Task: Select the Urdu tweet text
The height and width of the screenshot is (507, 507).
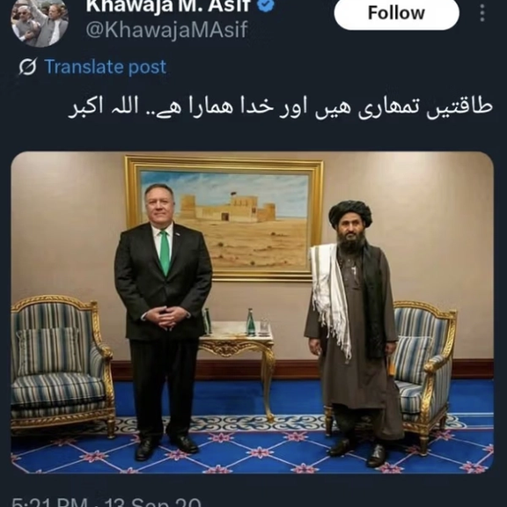Action: click(x=280, y=107)
